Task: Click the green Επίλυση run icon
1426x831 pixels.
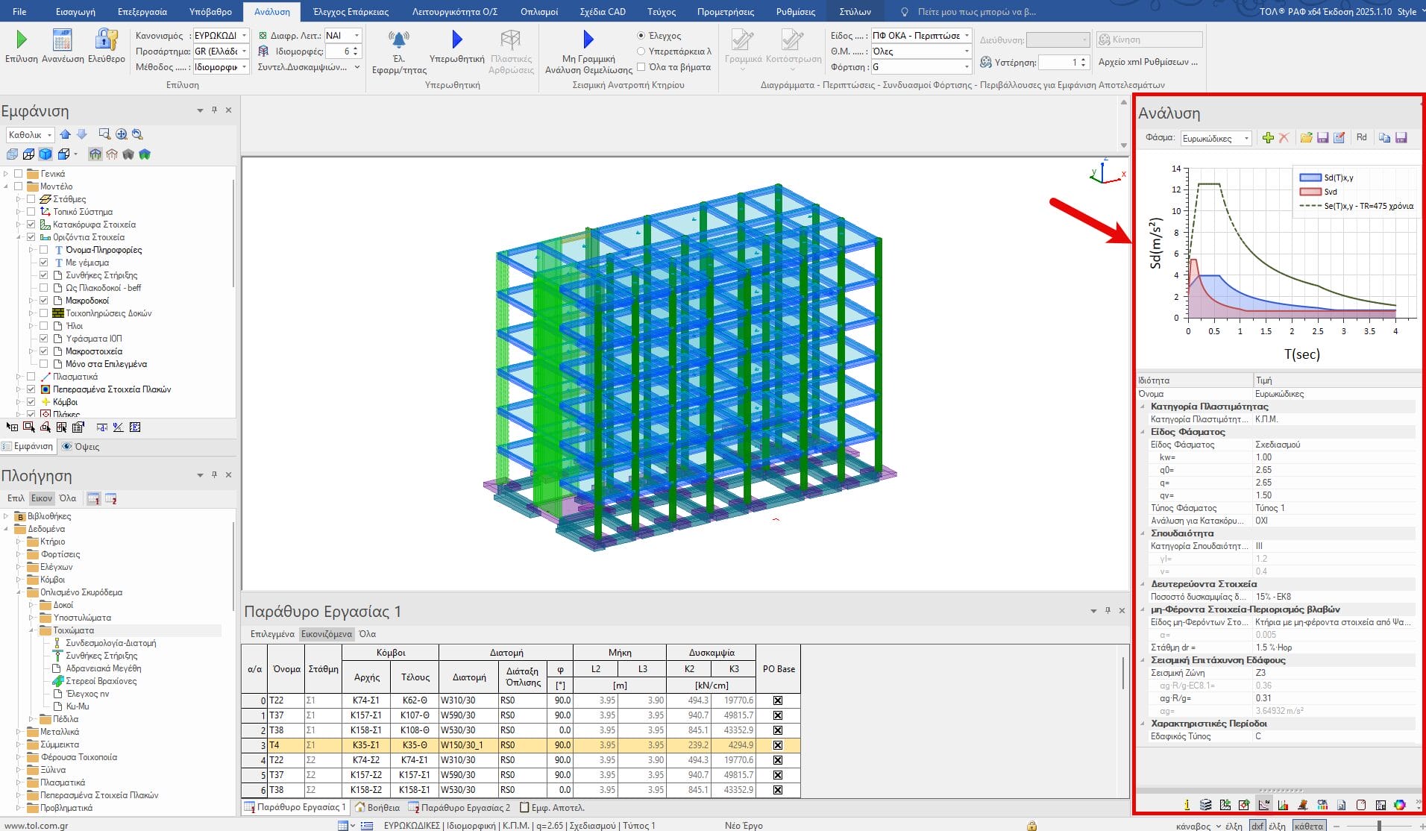Action: pos(21,40)
